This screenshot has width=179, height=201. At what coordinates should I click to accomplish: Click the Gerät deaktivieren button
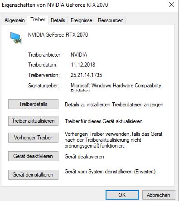[x=33, y=156]
